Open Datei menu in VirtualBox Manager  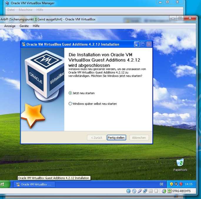pyautogui.click(x=11, y=10)
